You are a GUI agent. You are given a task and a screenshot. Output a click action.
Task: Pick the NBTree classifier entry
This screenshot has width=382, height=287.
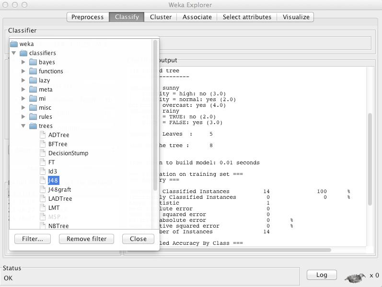(x=58, y=226)
